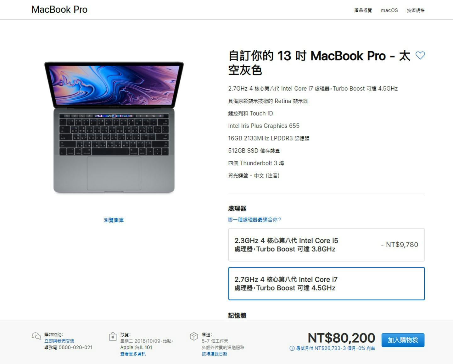Click the Apple store bag pickup icon
This screenshot has width=453, height=364.
tap(113, 337)
